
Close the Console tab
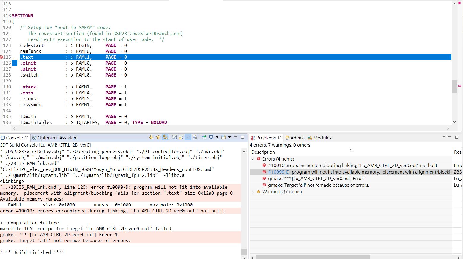click(x=27, y=138)
